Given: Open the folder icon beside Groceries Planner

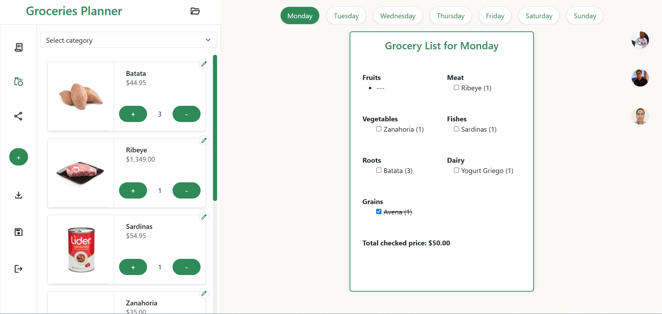Looking at the screenshot, I should 195,11.
